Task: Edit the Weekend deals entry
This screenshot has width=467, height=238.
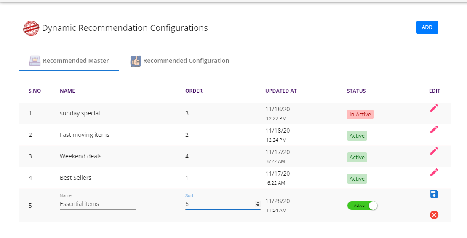Action: [434, 151]
